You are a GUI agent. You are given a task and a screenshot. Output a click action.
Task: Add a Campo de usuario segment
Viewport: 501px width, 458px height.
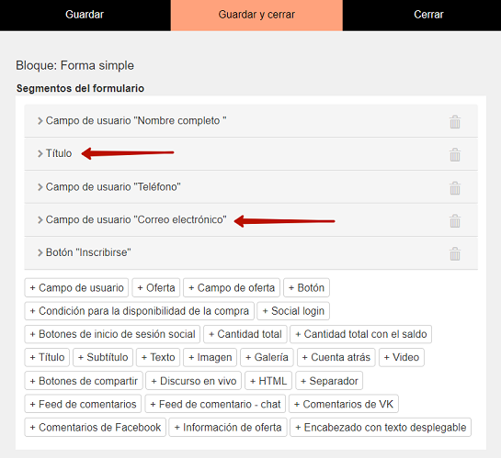tap(76, 287)
